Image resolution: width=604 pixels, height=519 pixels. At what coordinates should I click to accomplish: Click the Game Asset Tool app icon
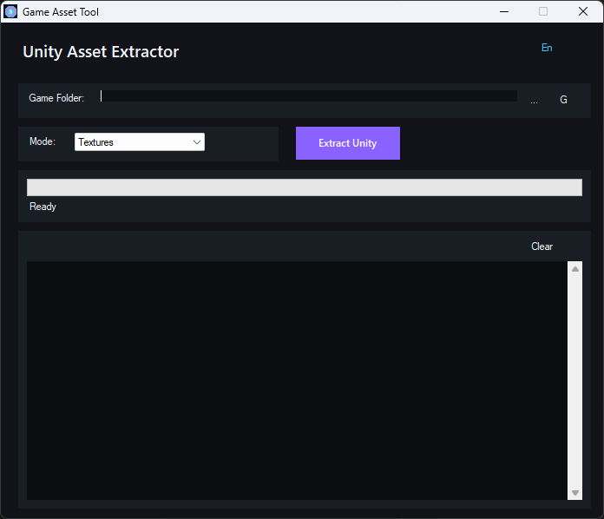tap(10, 11)
